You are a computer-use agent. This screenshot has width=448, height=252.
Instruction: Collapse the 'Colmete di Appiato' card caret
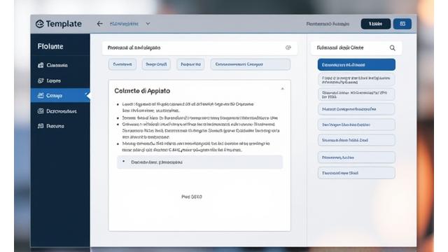tap(282, 89)
